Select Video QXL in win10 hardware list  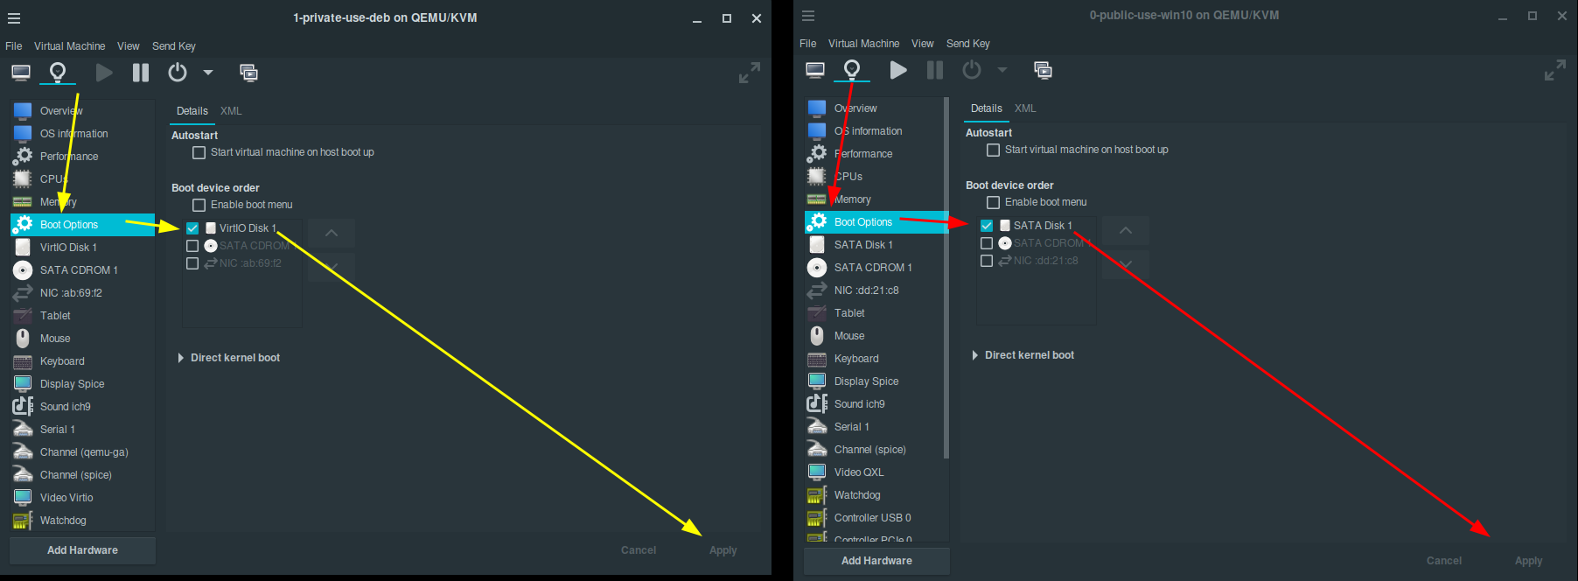click(874, 472)
